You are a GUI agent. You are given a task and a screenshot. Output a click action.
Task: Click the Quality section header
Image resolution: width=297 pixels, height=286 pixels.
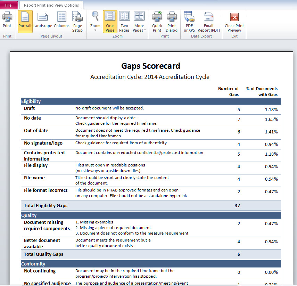coord(150,215)
